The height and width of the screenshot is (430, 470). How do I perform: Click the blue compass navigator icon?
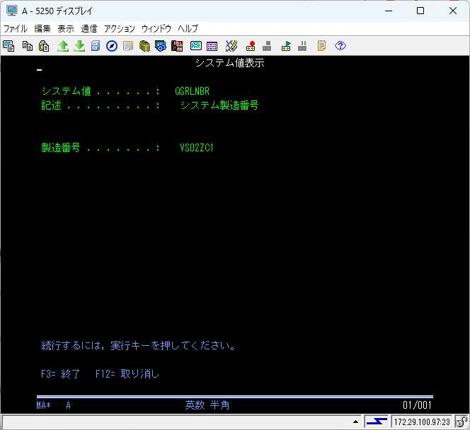pos(112,46)
